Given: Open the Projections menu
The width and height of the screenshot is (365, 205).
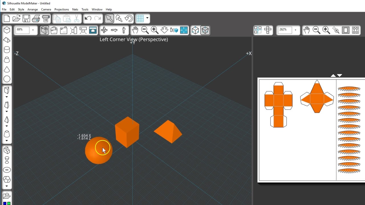Looking at the screenshot, I should pos(62,9).
